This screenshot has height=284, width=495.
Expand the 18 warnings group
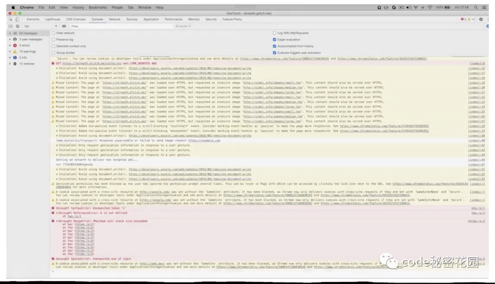point(10,51)
